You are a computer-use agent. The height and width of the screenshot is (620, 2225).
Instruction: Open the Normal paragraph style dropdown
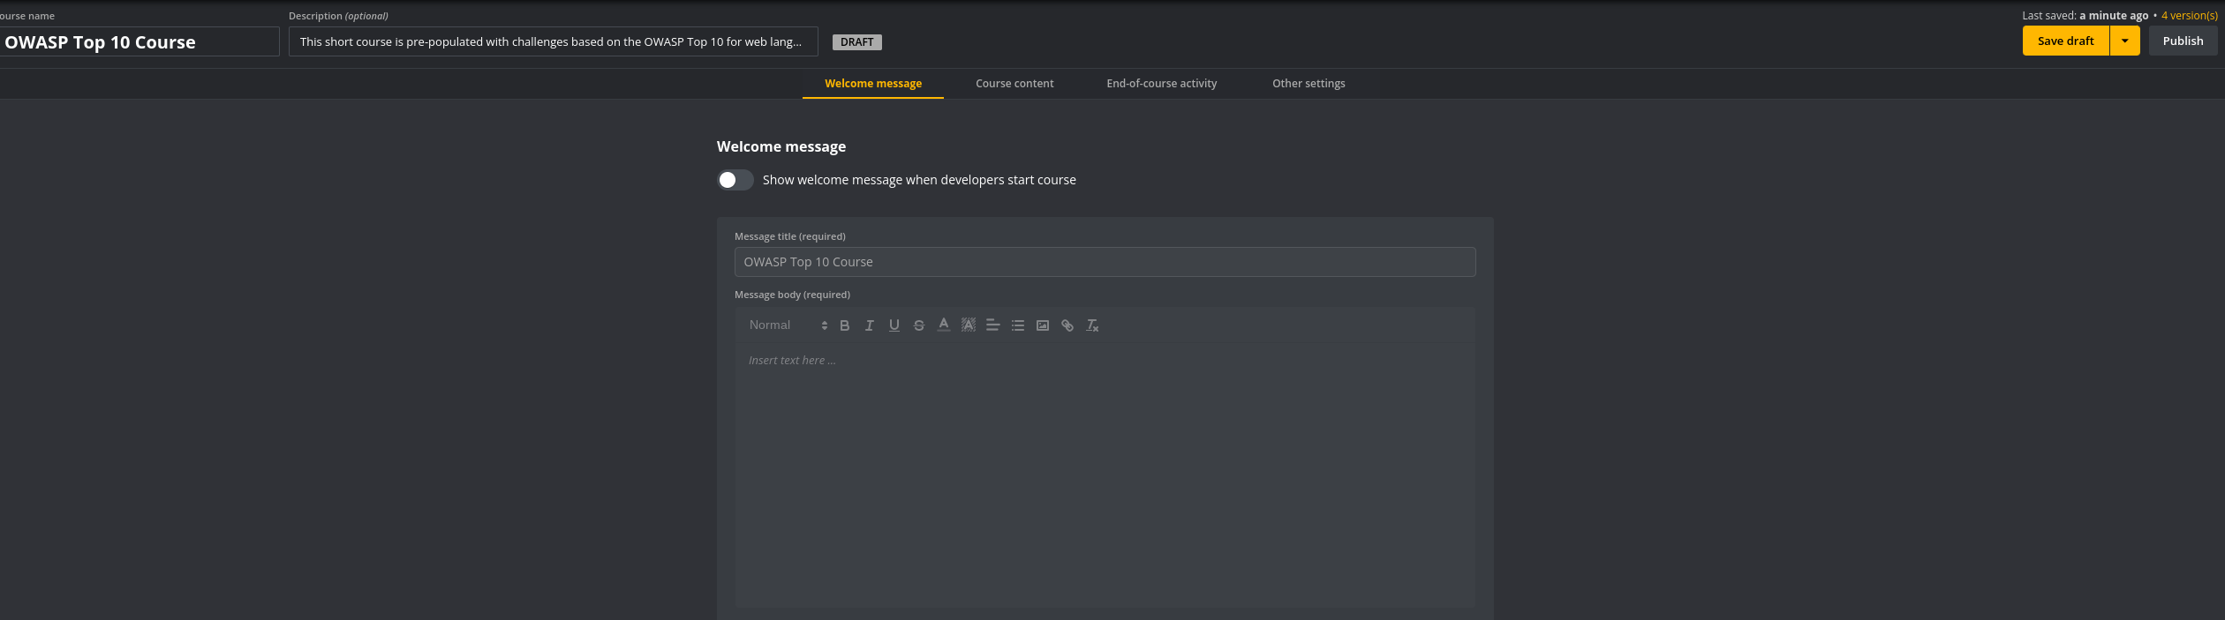(788, 325)
